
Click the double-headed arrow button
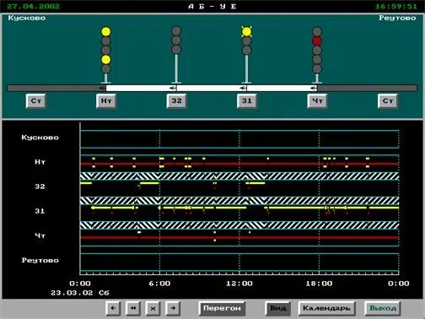[x=133, y=309]
